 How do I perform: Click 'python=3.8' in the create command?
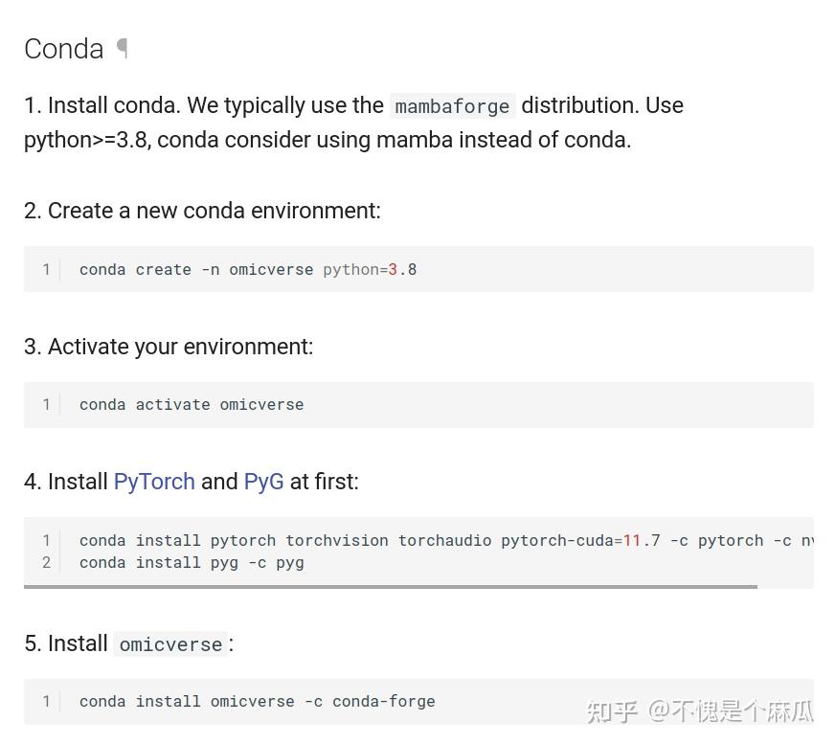(x=370, y=269)
